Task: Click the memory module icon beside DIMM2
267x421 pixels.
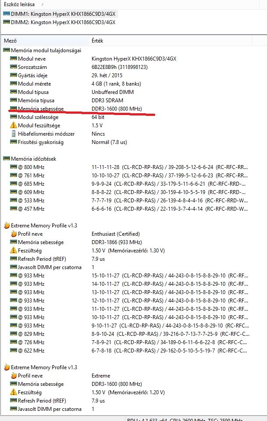Action: 7,22
